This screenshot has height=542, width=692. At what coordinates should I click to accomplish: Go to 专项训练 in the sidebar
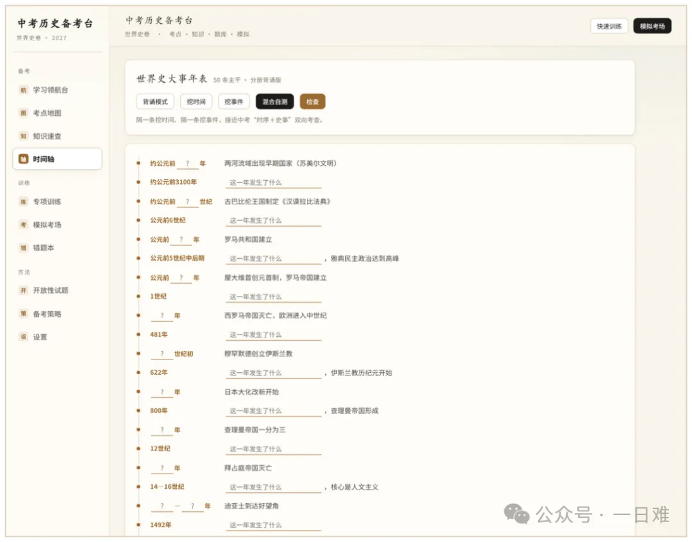tap(57, 202)
